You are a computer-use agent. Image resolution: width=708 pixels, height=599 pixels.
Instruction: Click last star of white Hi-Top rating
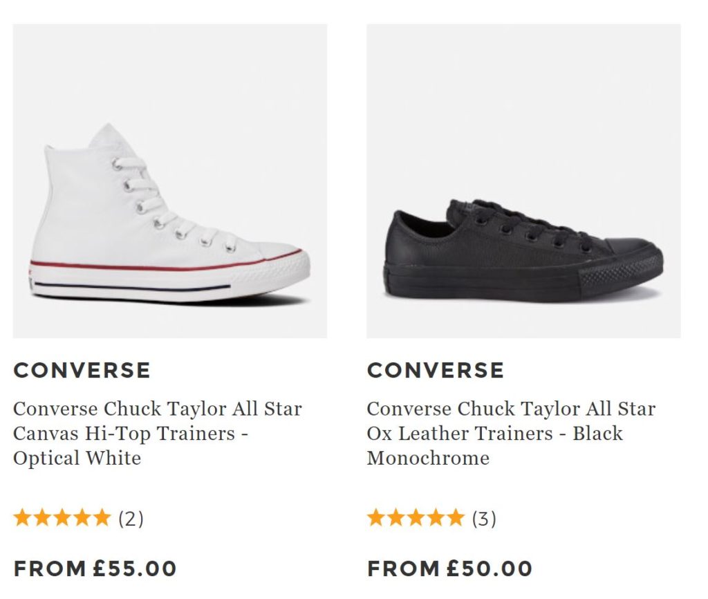coord(102,517)
